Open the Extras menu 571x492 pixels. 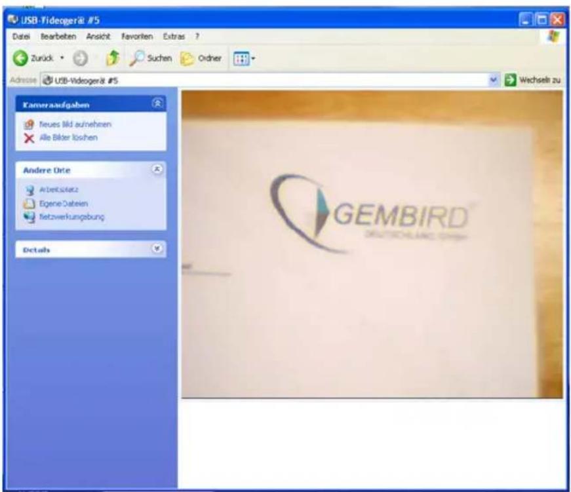pyautogui.click(x=174, y=37)
